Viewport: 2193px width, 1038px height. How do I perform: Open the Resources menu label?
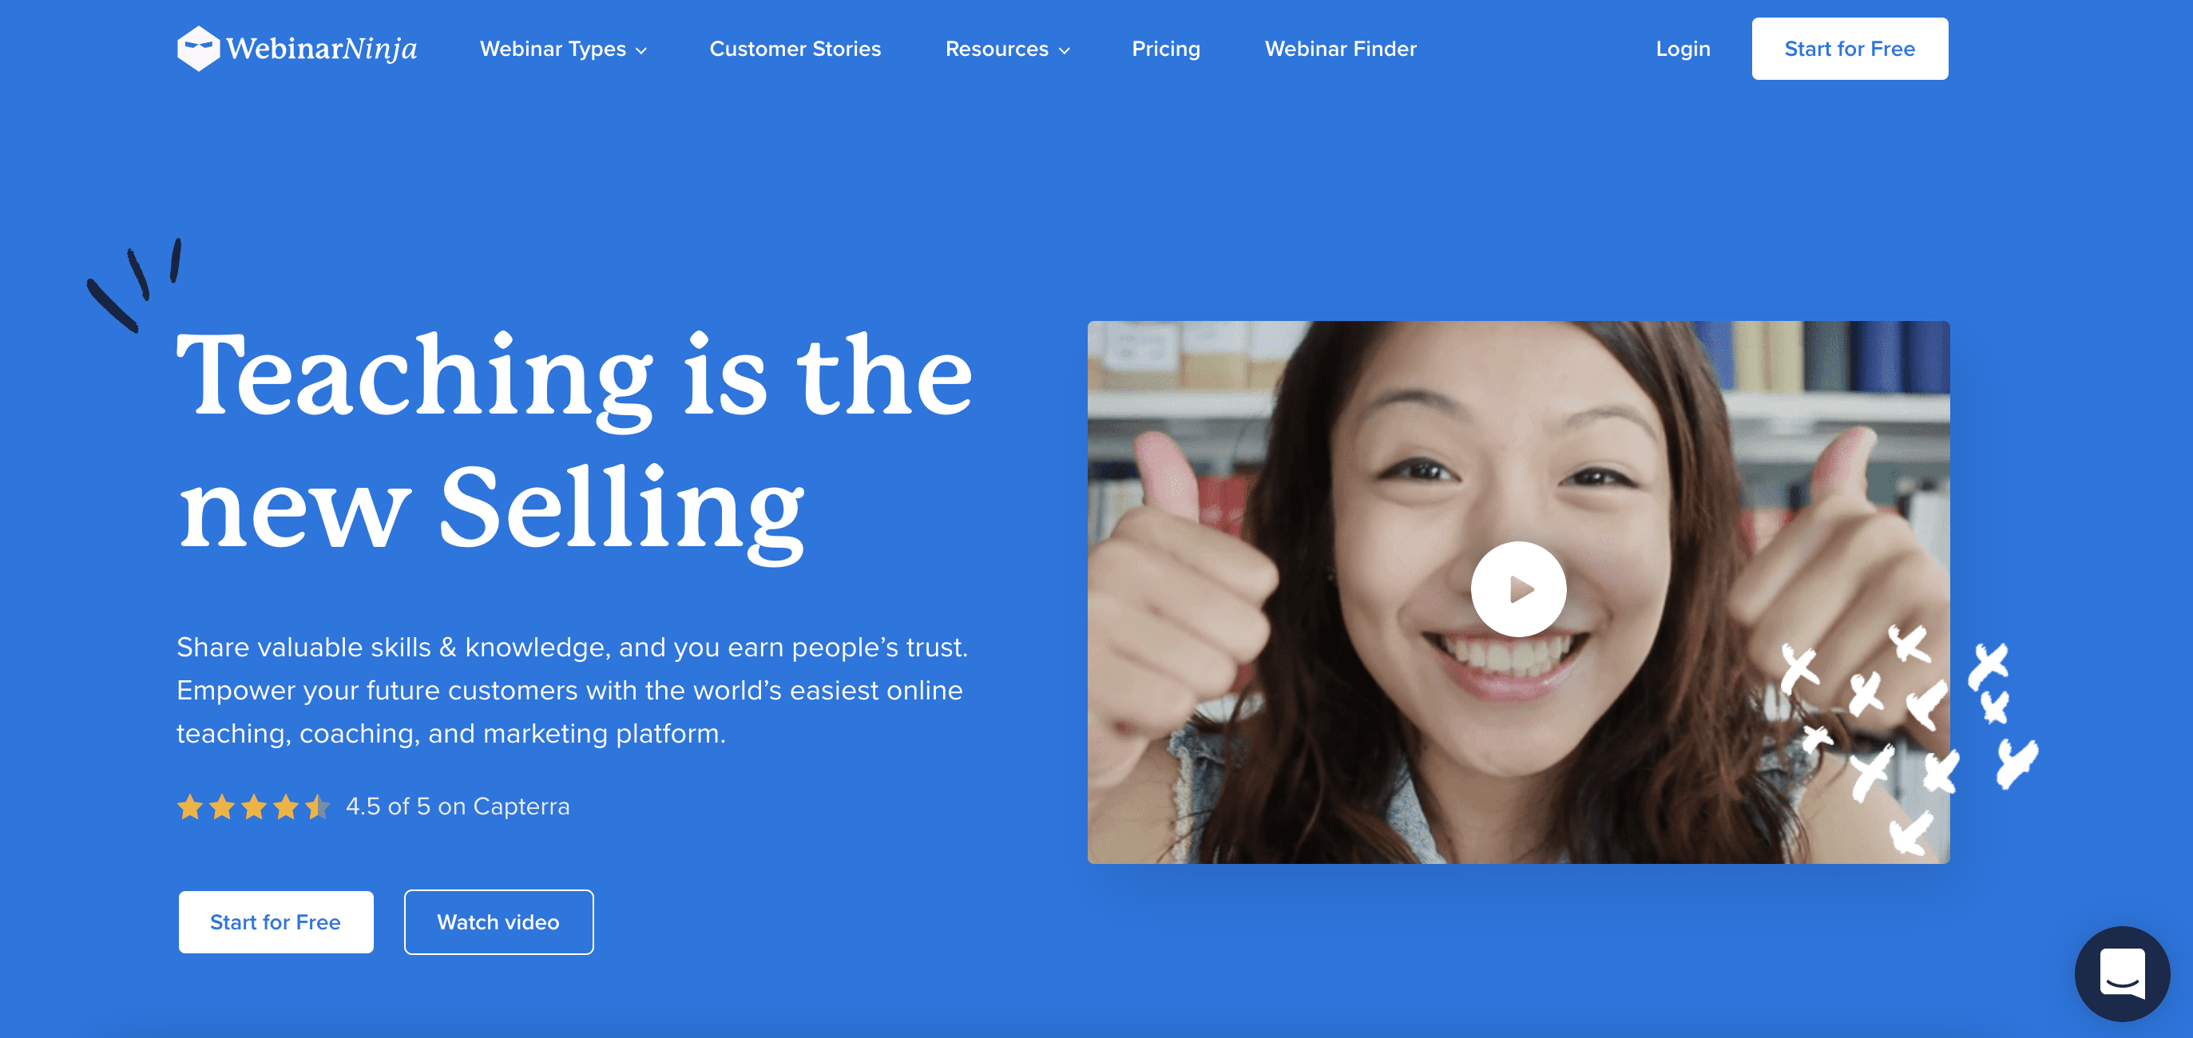(x=997, y=50)
